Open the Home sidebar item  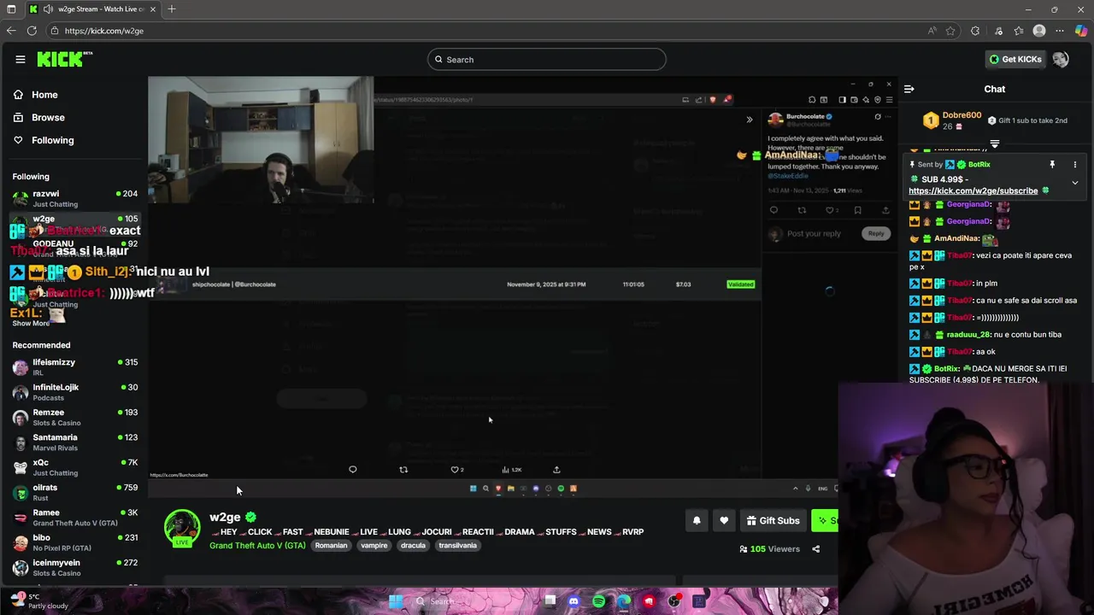(x=44, y=95)
